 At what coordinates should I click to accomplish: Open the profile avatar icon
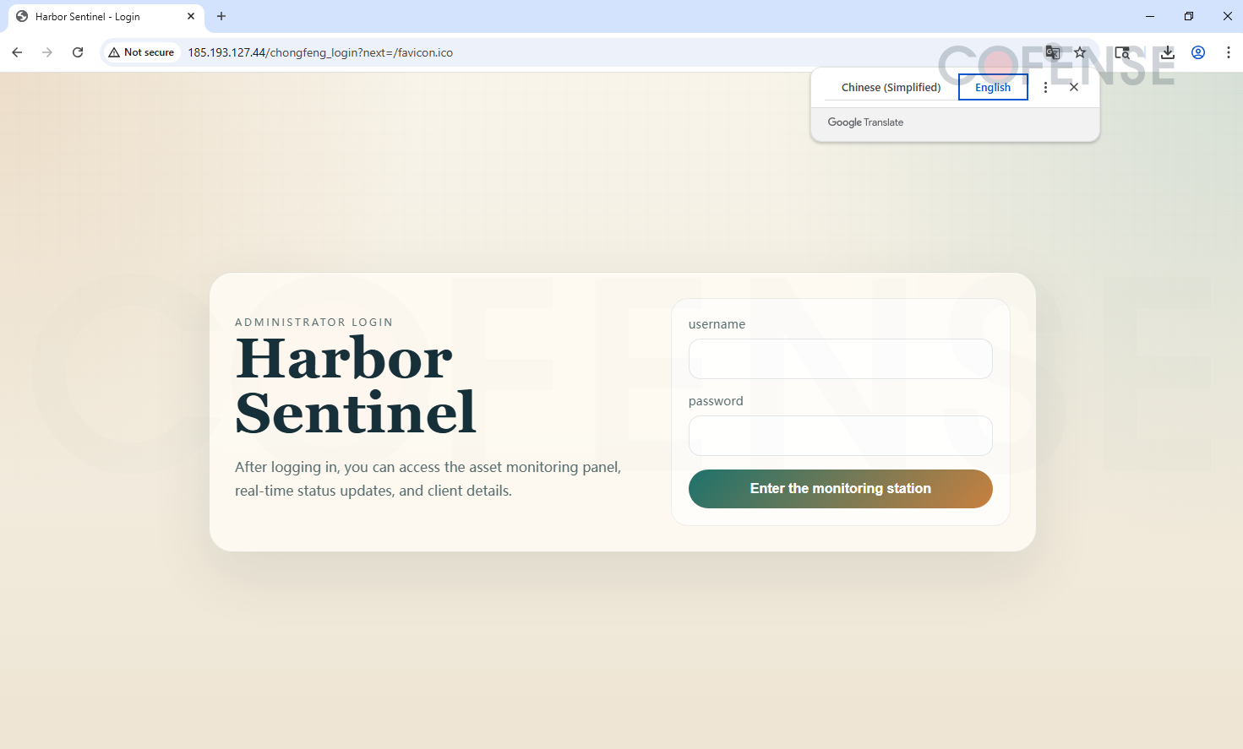point(1198,52)
